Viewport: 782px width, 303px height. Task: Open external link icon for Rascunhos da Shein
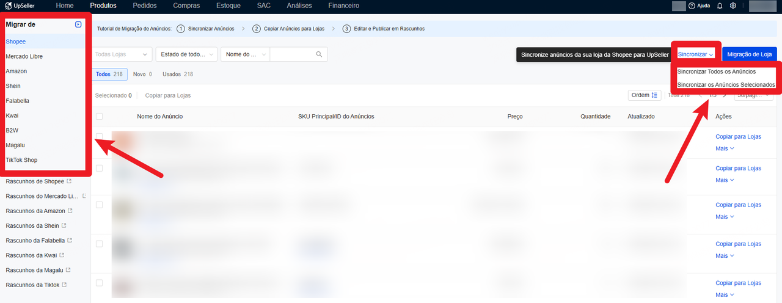coord(64,225)
